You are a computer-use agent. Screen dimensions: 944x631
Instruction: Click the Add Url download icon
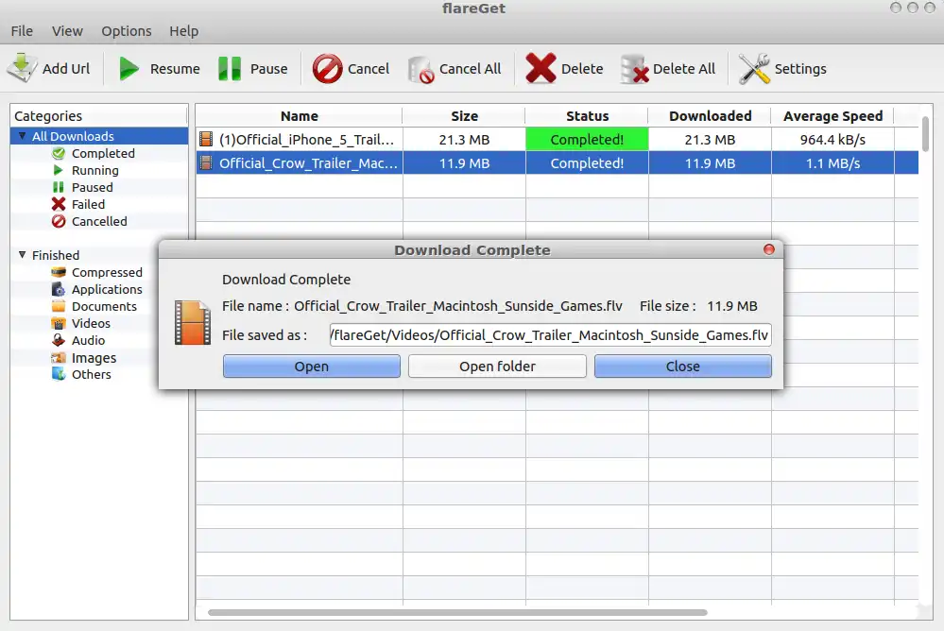coord(22,68)
